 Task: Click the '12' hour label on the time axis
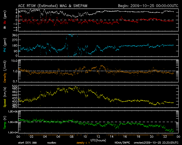coord(98,137)
